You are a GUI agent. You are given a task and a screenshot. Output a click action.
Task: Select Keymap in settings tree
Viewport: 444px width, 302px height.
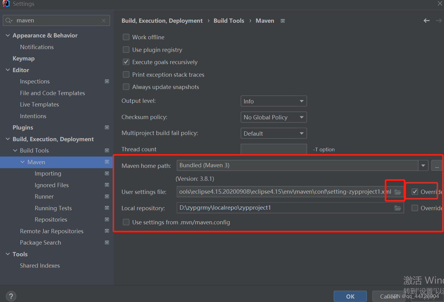pos(24,58)
